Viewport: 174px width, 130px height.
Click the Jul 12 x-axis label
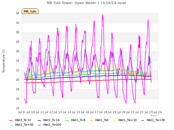click(49, 112)
